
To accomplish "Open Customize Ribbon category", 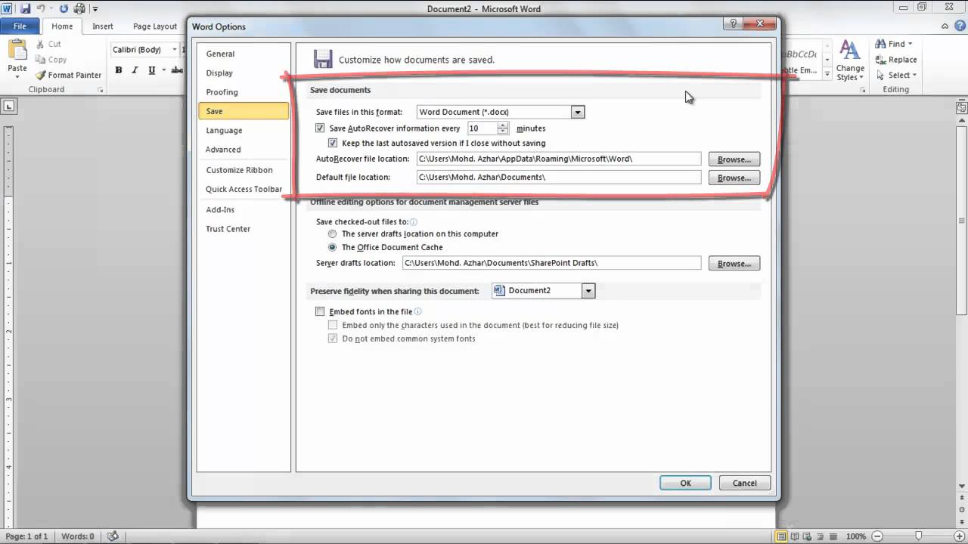I will (x=244, y=170).
